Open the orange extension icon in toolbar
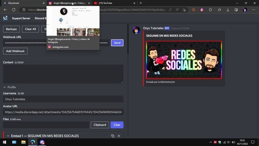The width and height of the screenshot is (259, 146). 193,10
